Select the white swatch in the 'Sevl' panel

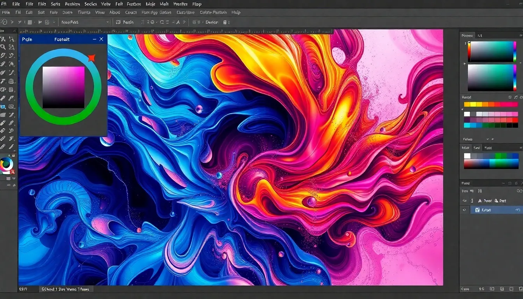click(467, 156)
